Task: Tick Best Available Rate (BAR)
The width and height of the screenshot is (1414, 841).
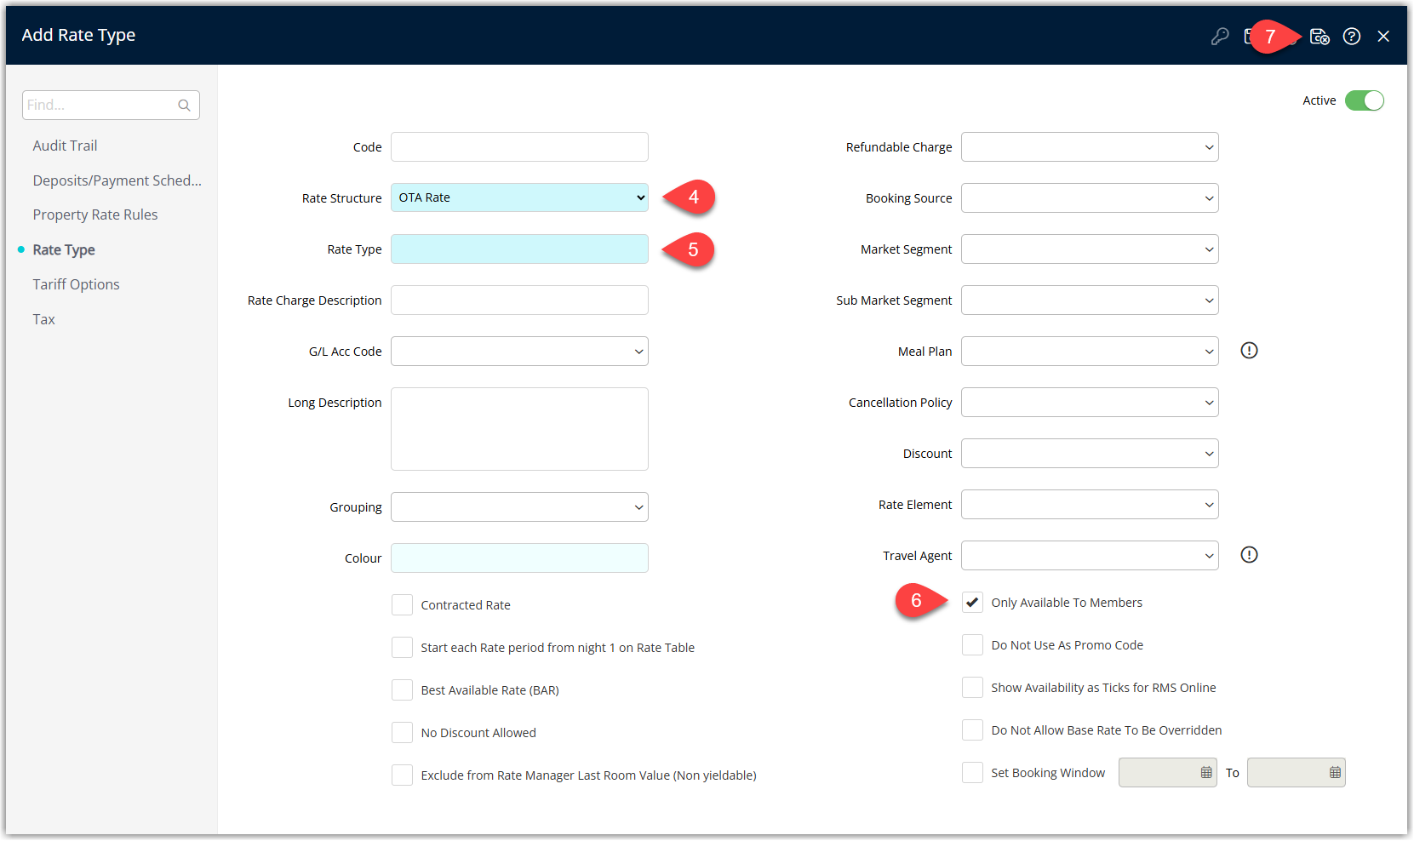Action: click(402, 690)
